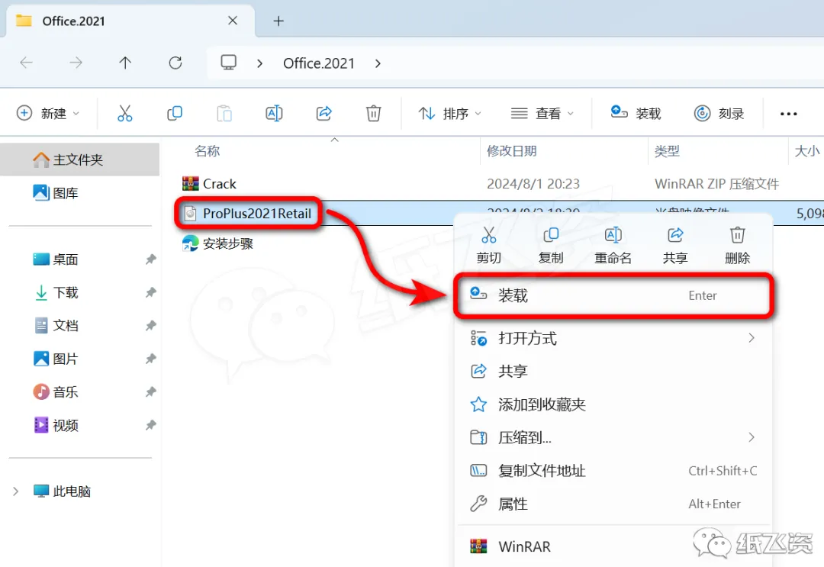This screenshot has height=567, width=824.
Task: Select the Crack archive file
Action: coord(209,184)
